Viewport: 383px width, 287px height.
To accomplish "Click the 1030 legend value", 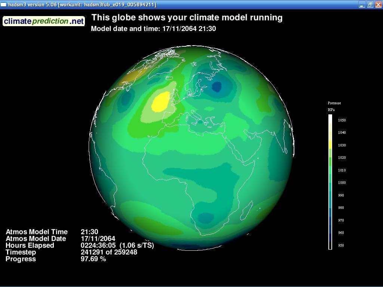I will (342, 145).
